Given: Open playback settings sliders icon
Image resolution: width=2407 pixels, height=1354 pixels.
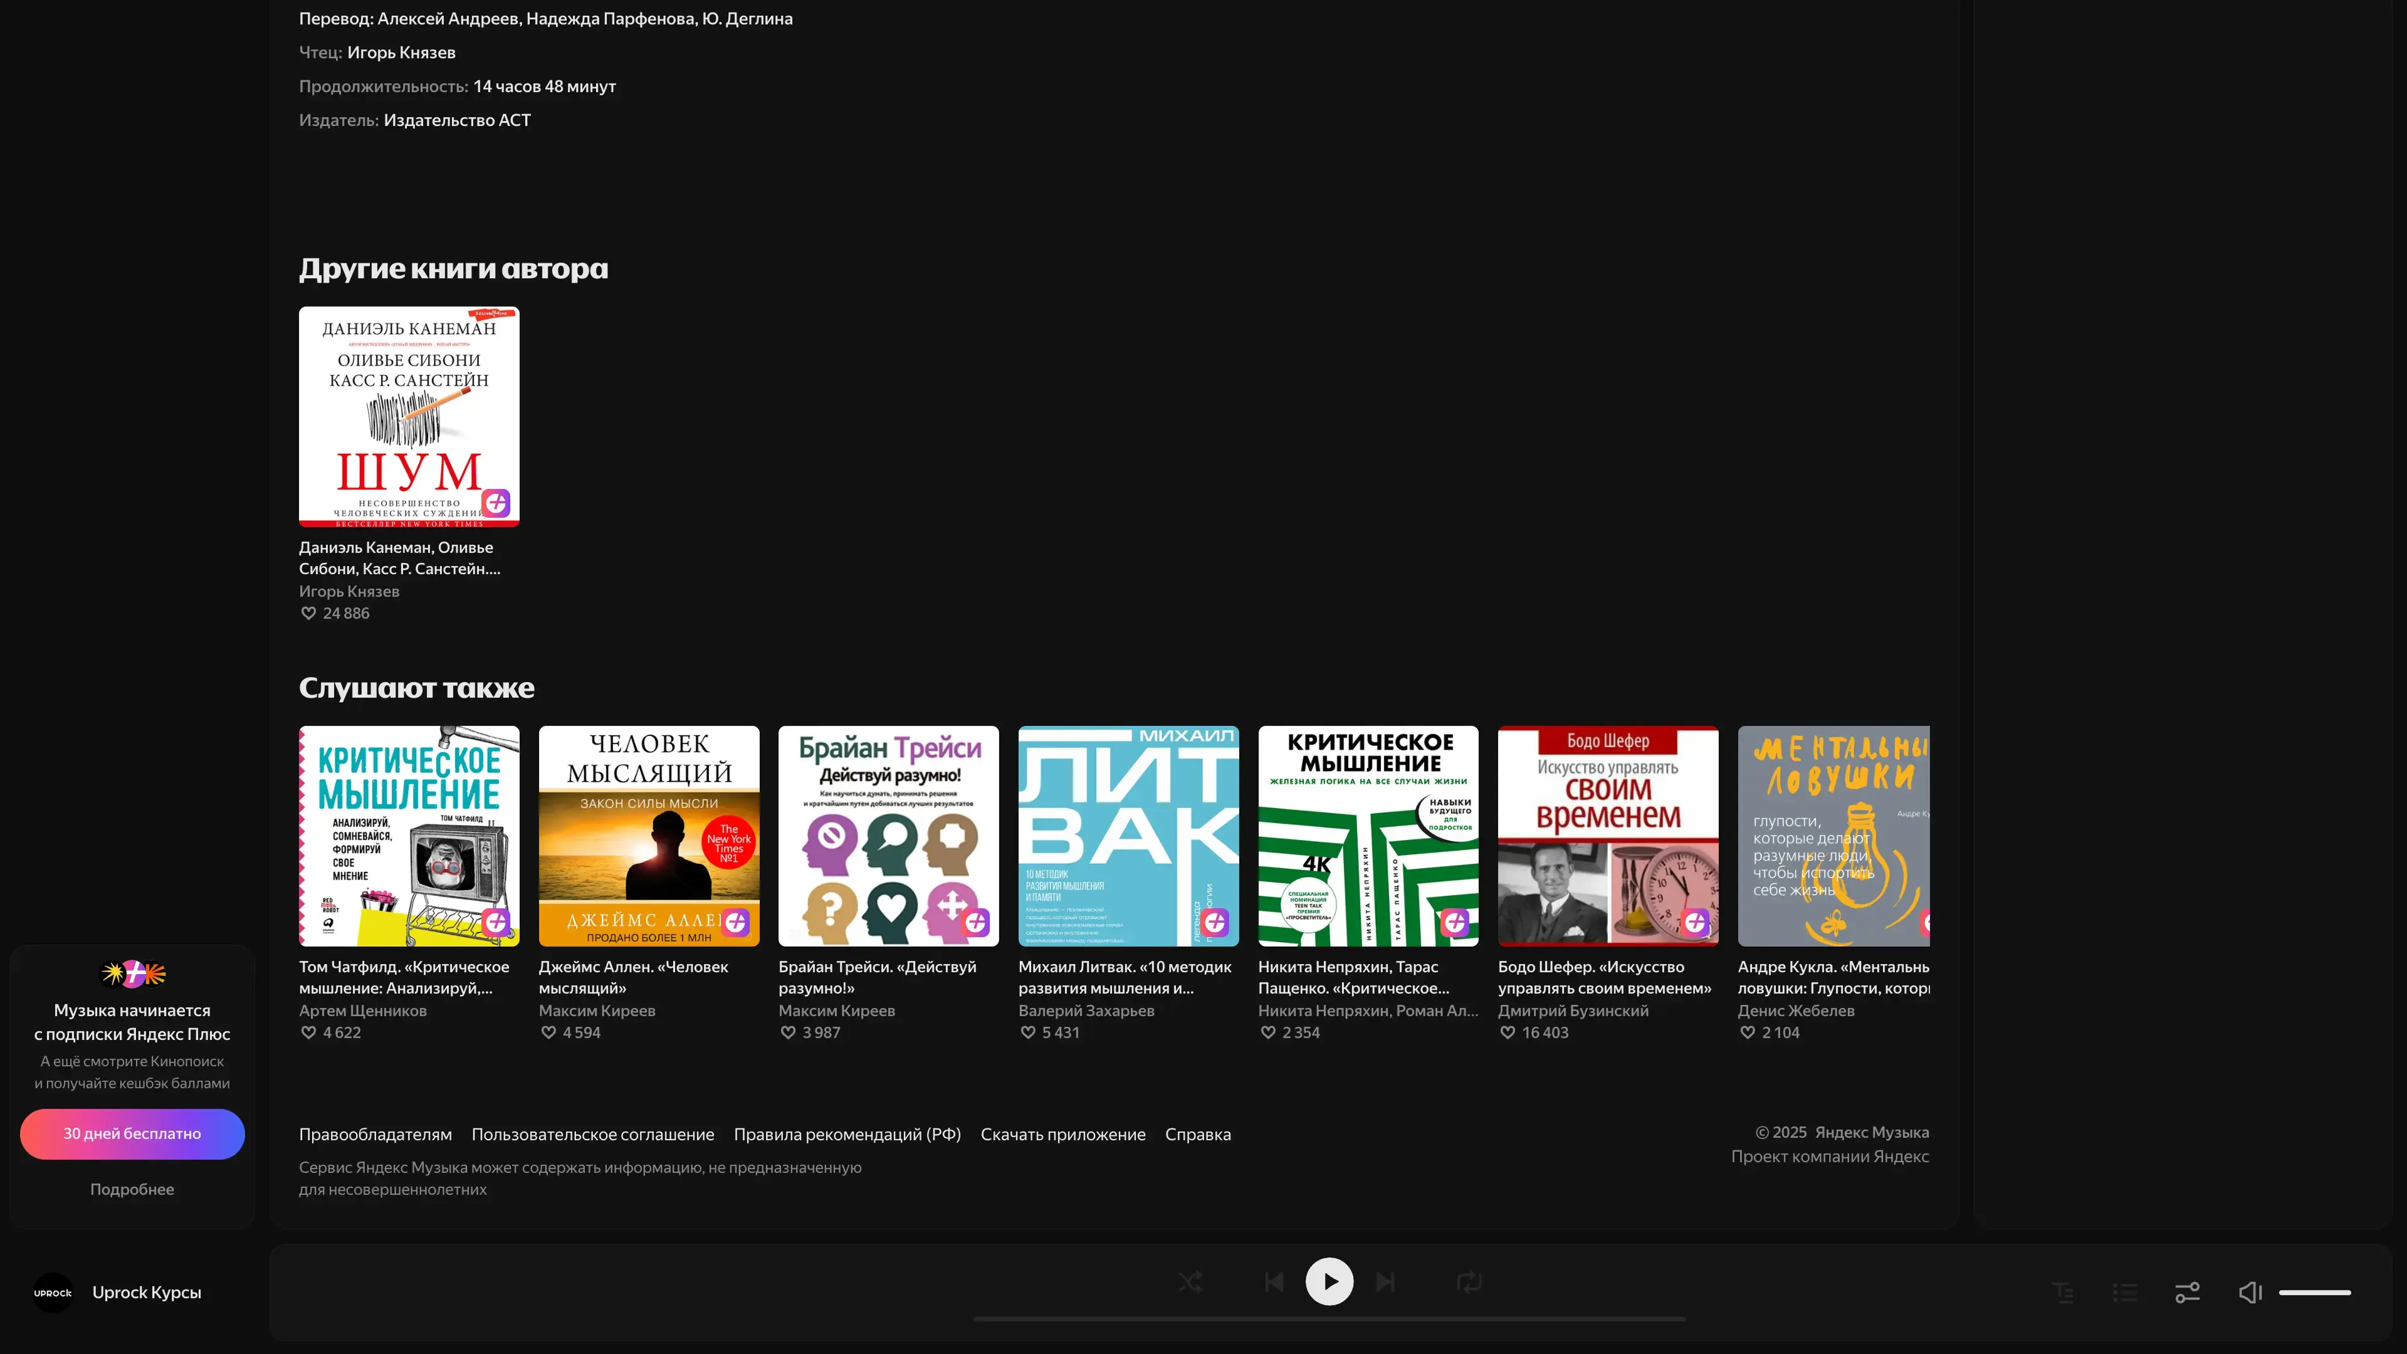Looking at the screenshot, I should click(2188, 1293).
